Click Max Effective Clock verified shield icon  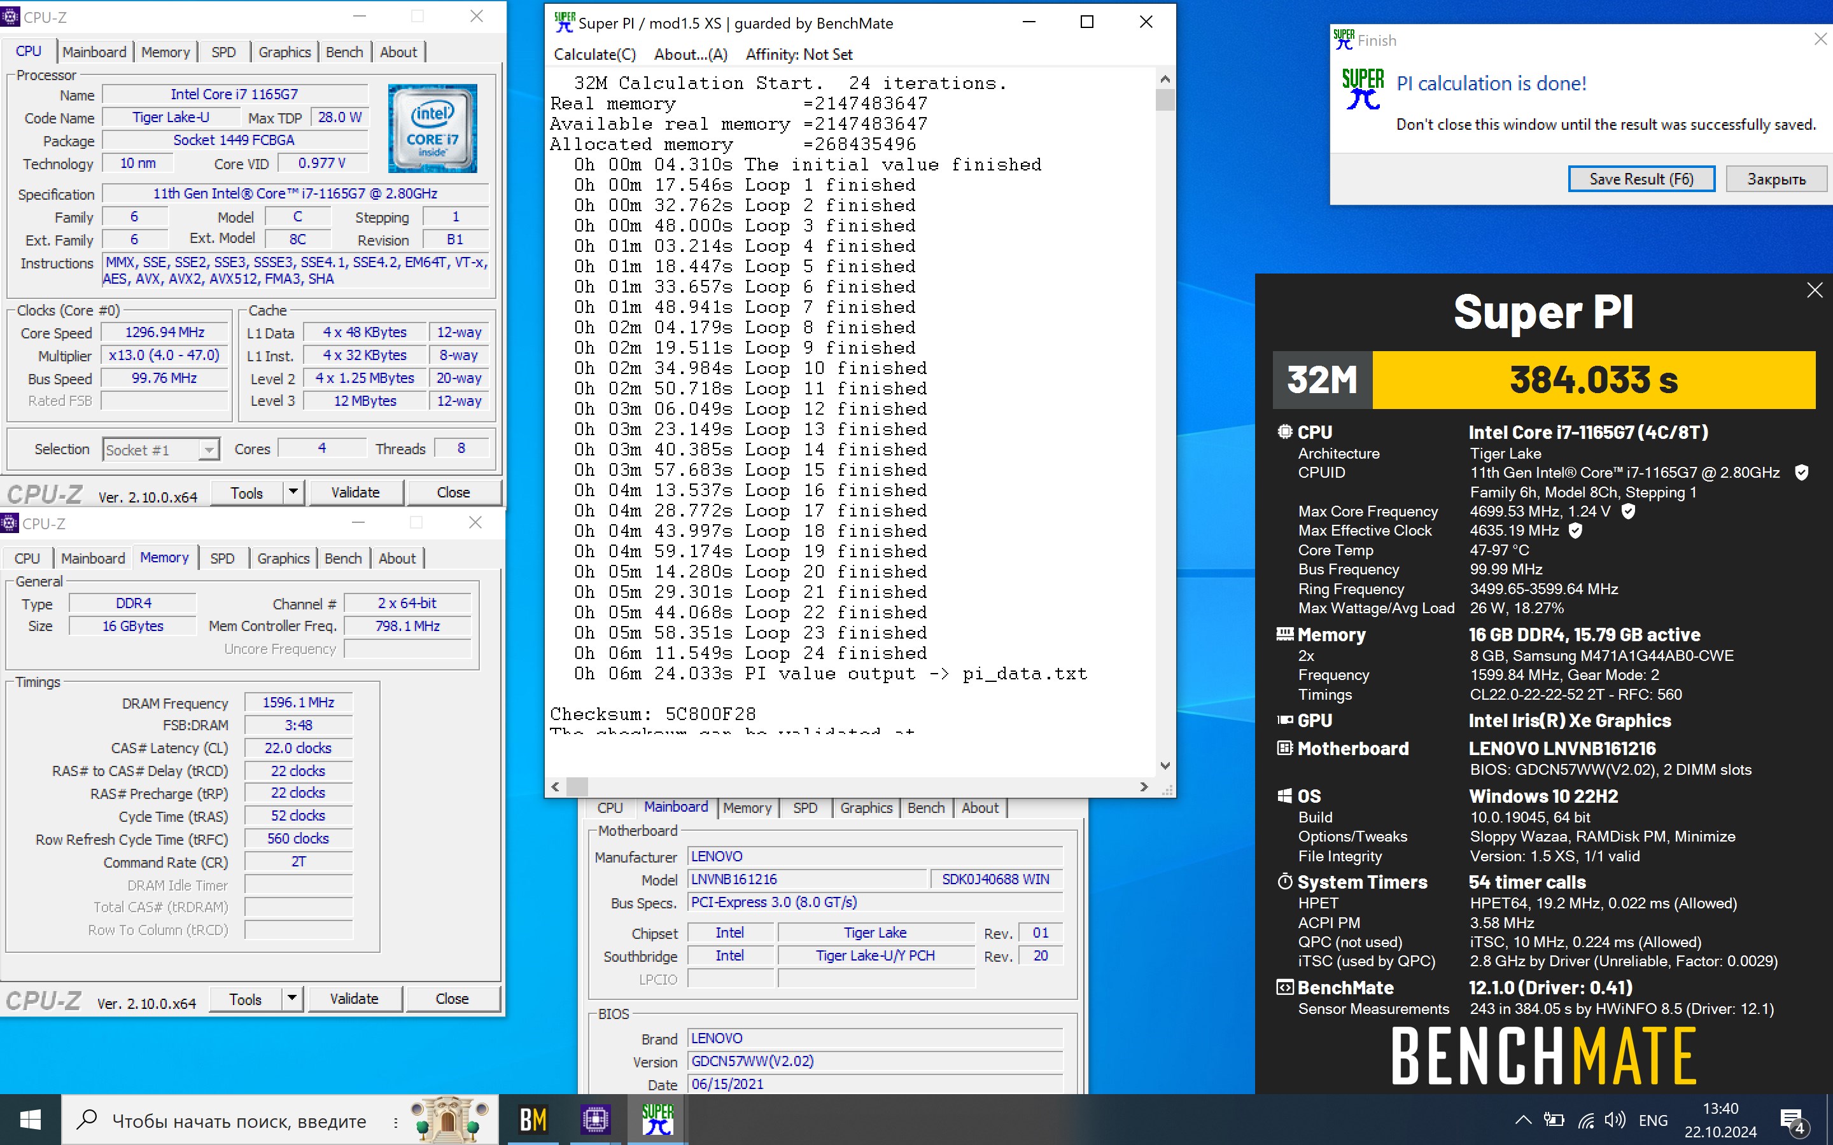point(1575,531)
